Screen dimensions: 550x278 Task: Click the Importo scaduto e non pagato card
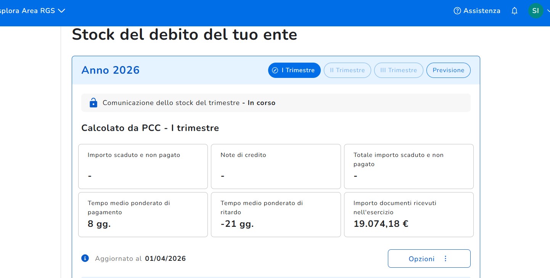pyautogui.click(x=143, y=166)
